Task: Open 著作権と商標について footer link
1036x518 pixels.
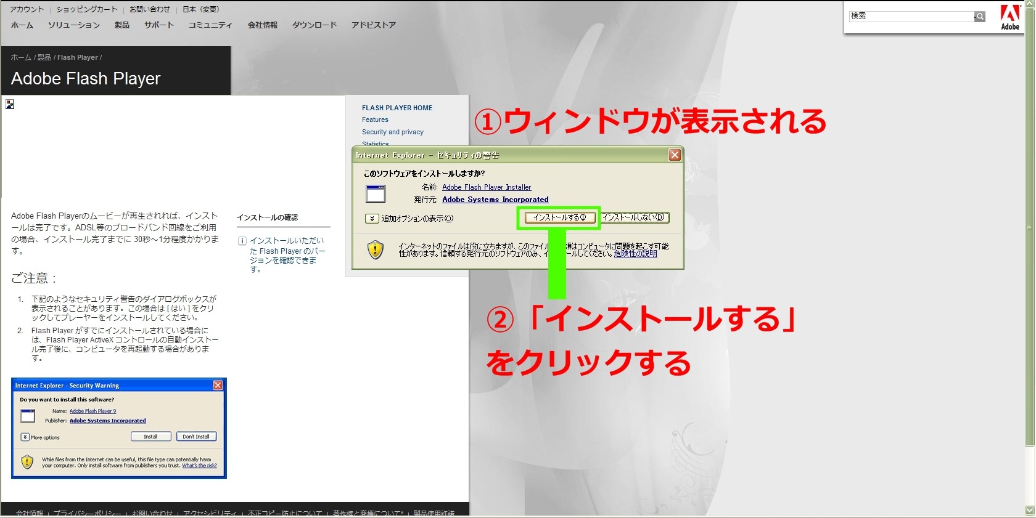Action: point(368,513)
